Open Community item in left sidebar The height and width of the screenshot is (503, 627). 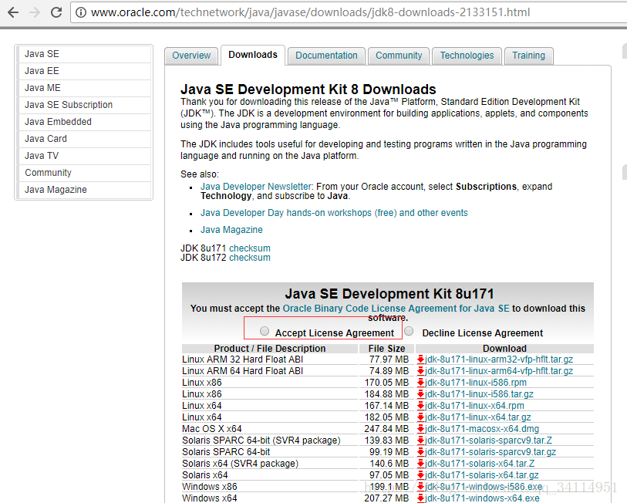click(x=84, y=173)
